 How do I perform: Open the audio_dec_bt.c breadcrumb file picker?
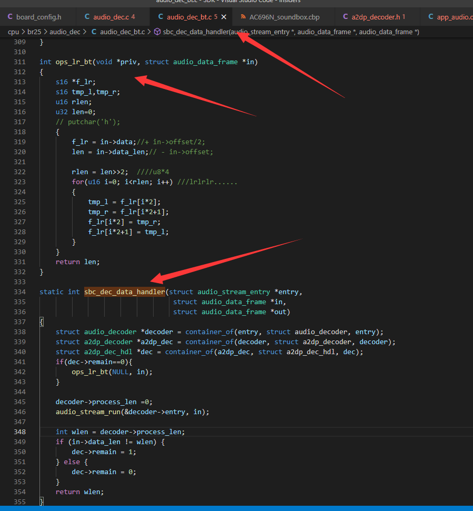[122, 32]
